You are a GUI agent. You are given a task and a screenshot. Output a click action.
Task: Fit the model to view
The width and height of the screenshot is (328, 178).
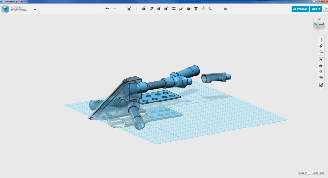[321, 59]
